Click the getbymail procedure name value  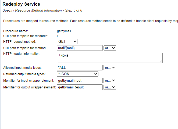[x=64, y=31]
